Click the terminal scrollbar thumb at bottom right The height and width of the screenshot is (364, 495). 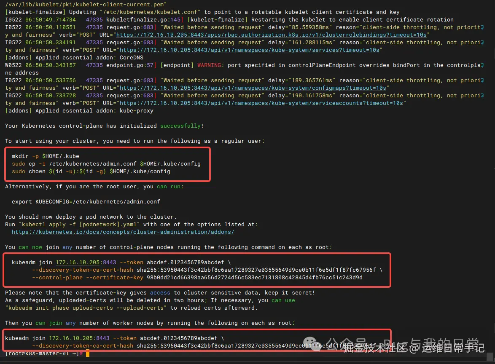[x=490, y=357]
